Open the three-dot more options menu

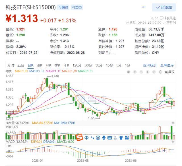[x=143, y=7]
